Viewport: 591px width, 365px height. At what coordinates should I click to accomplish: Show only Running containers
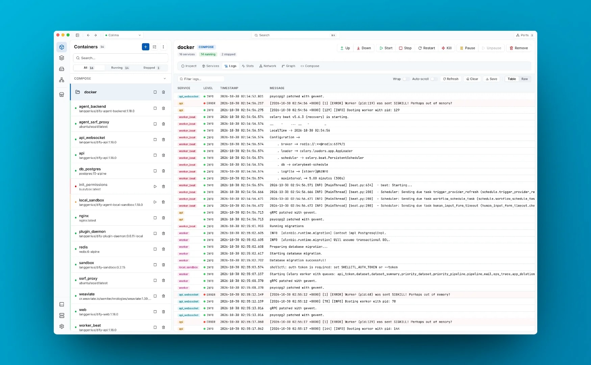point(120,68)
